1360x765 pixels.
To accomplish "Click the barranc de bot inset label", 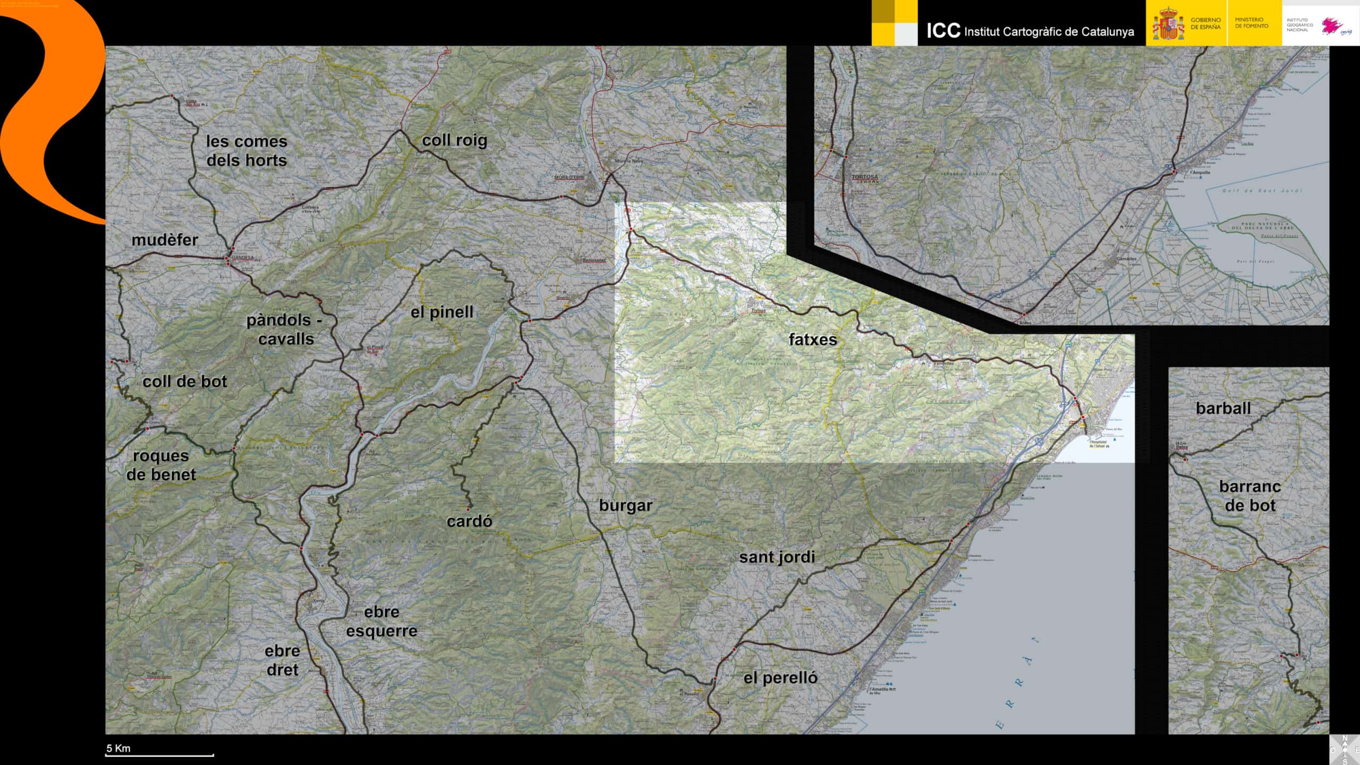I will tap(1249, 496).
